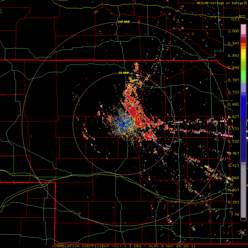
Task: Click the 8 NOV 25 20:11 timestamp
Action: (178, 246)
